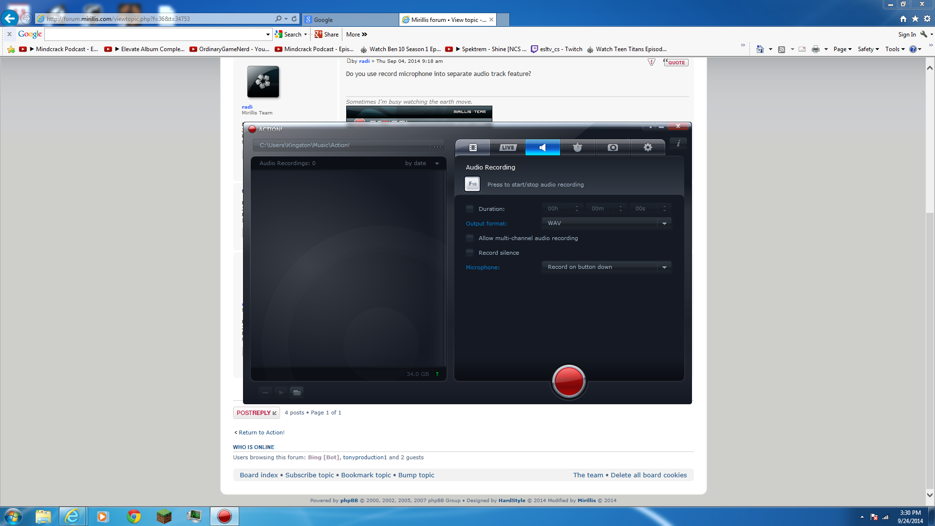
Task: Click the Home icon in command bar
Action: [760, 49]
